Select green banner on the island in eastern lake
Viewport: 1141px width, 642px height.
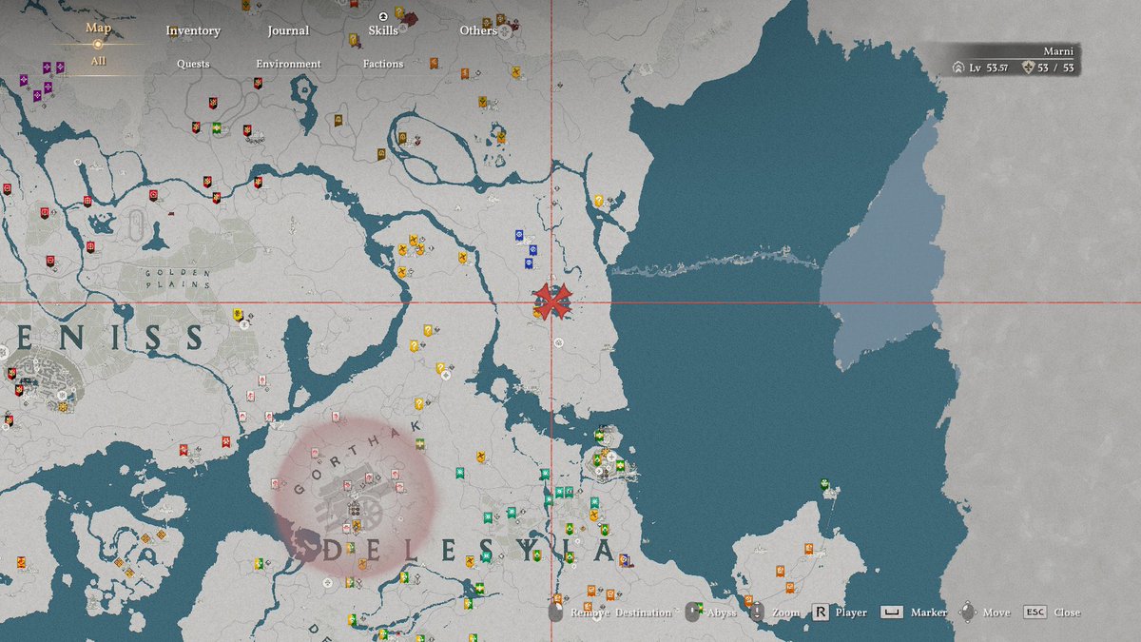tap(823, 485)
